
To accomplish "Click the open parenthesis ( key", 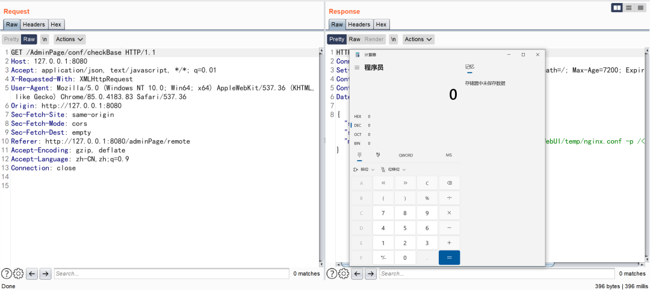I will [383, 198].
